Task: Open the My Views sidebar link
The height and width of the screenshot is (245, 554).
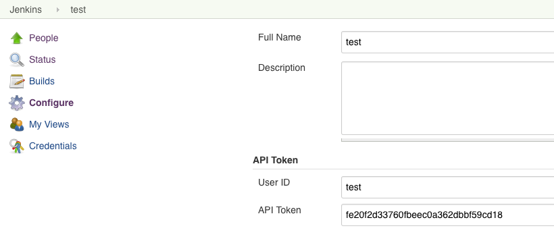Action: click(x=49, y=124)
